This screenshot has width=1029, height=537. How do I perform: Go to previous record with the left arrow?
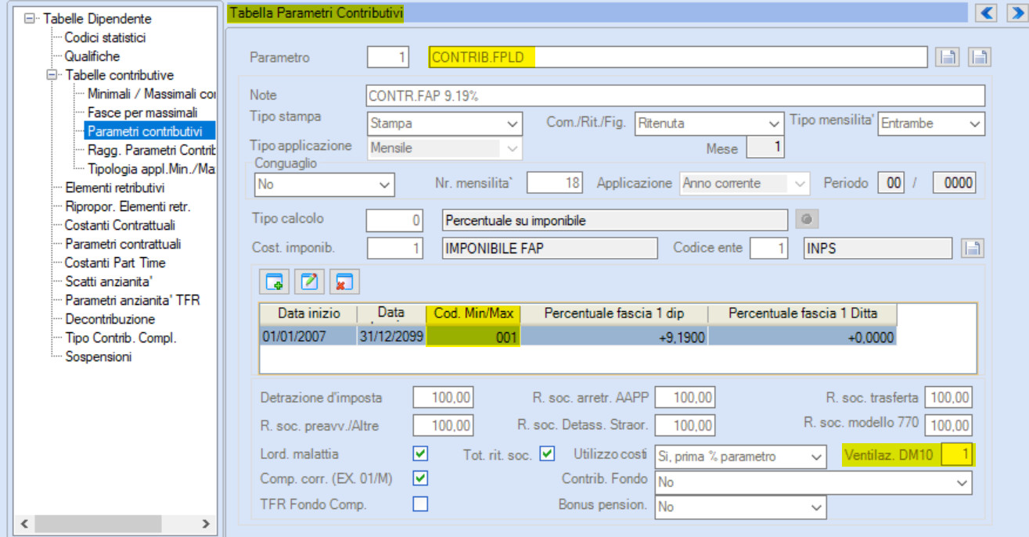[x=986, y=13]
